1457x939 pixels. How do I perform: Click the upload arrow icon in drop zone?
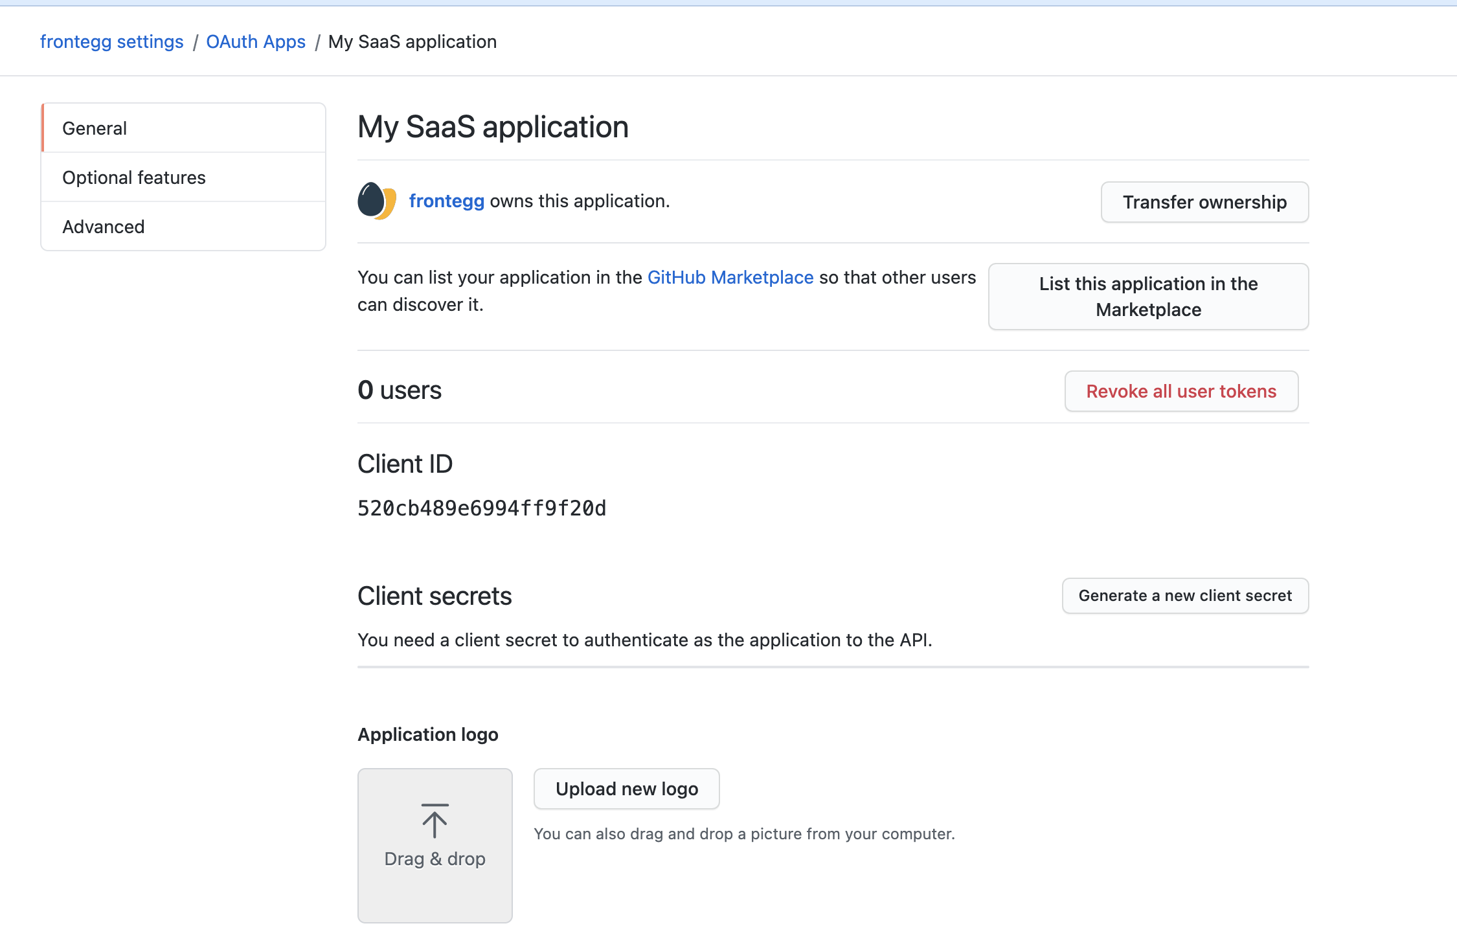pos(435,821)
